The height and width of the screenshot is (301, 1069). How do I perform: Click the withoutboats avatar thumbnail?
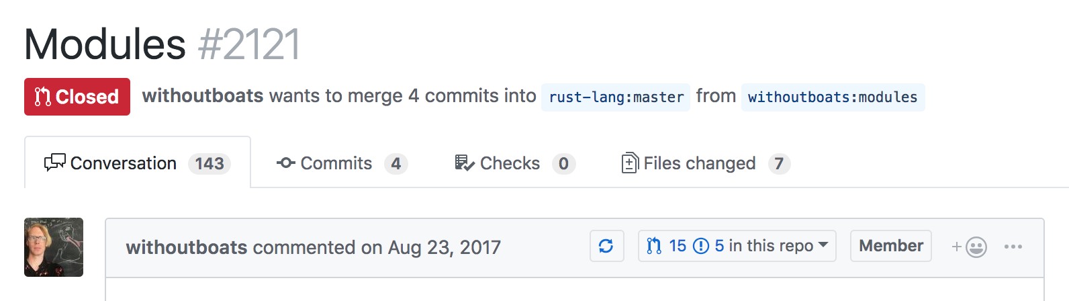pyautogui.click(x=54, y=247)
